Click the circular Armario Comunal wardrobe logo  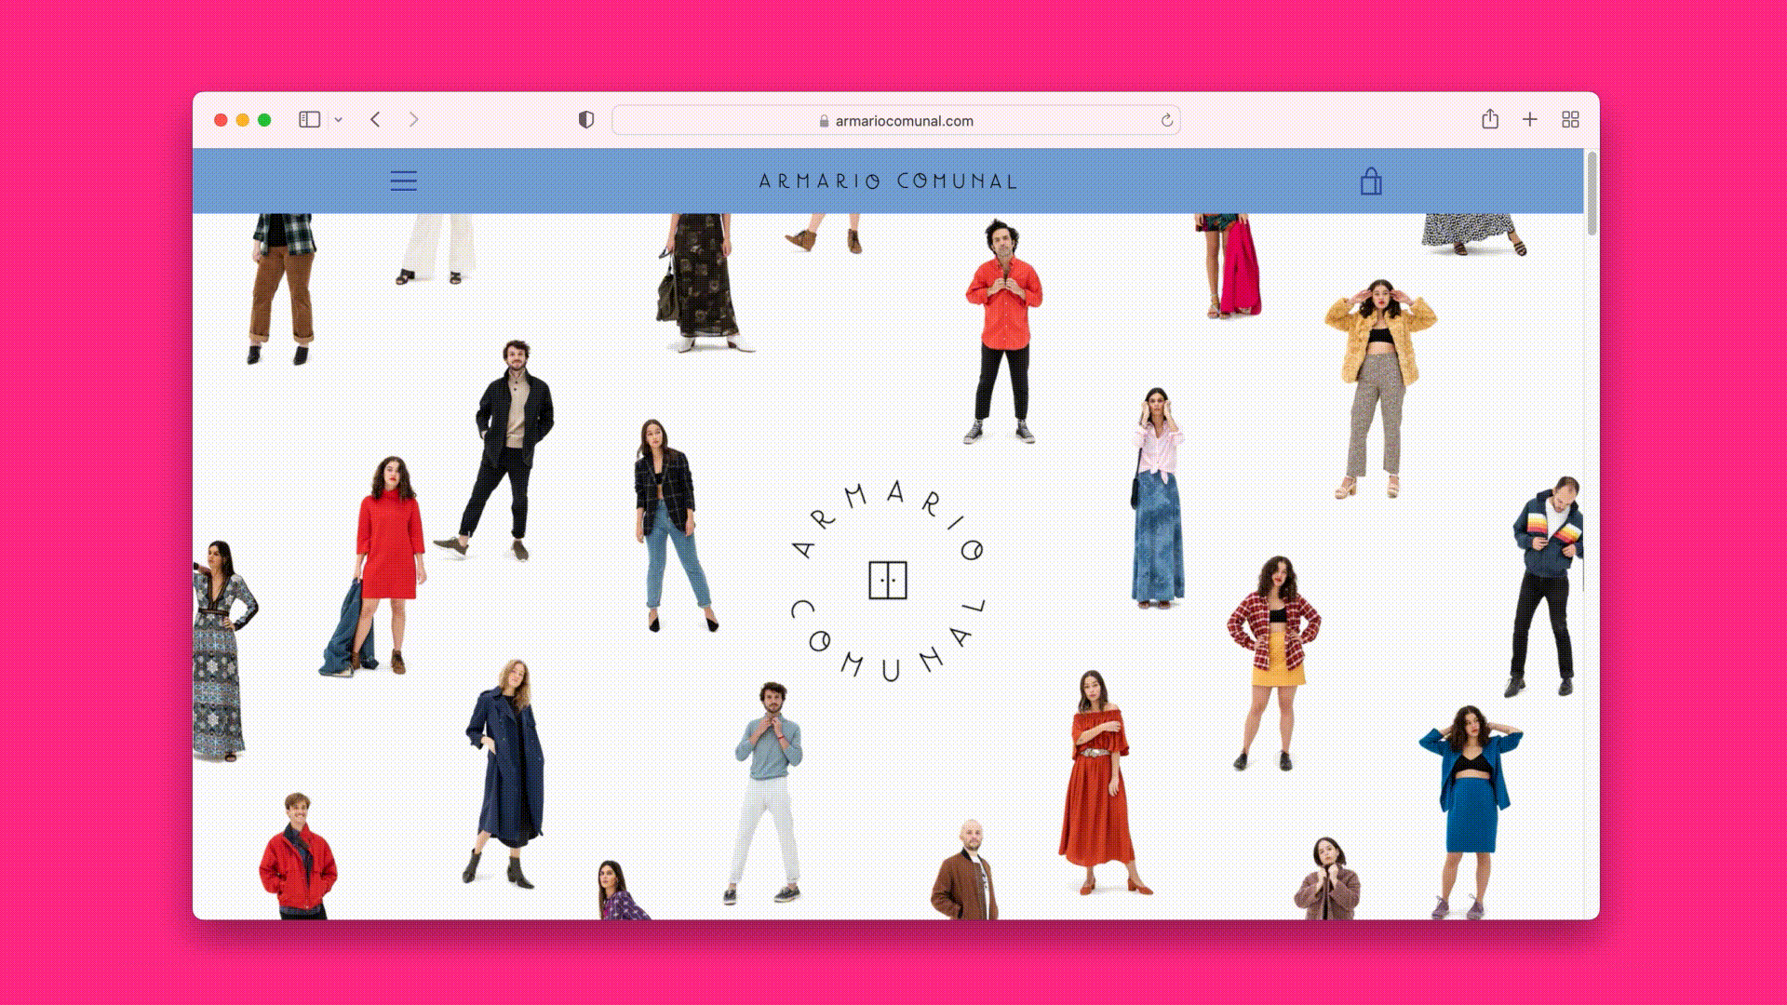pyautogui.click(x=887, y=581)
